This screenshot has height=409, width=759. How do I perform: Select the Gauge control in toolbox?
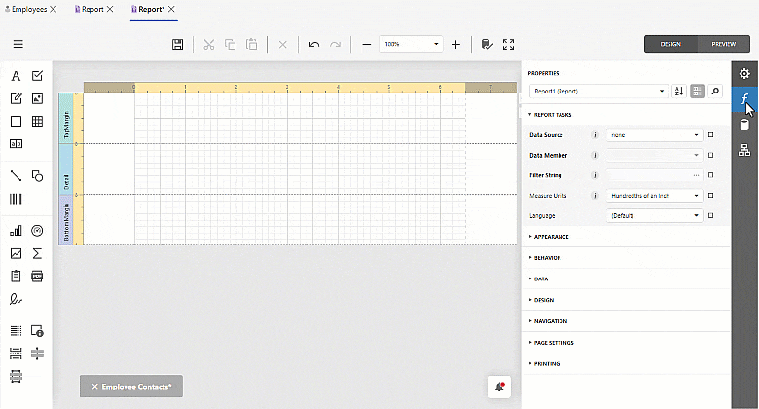pyautogui.click(x=37, y=231)
